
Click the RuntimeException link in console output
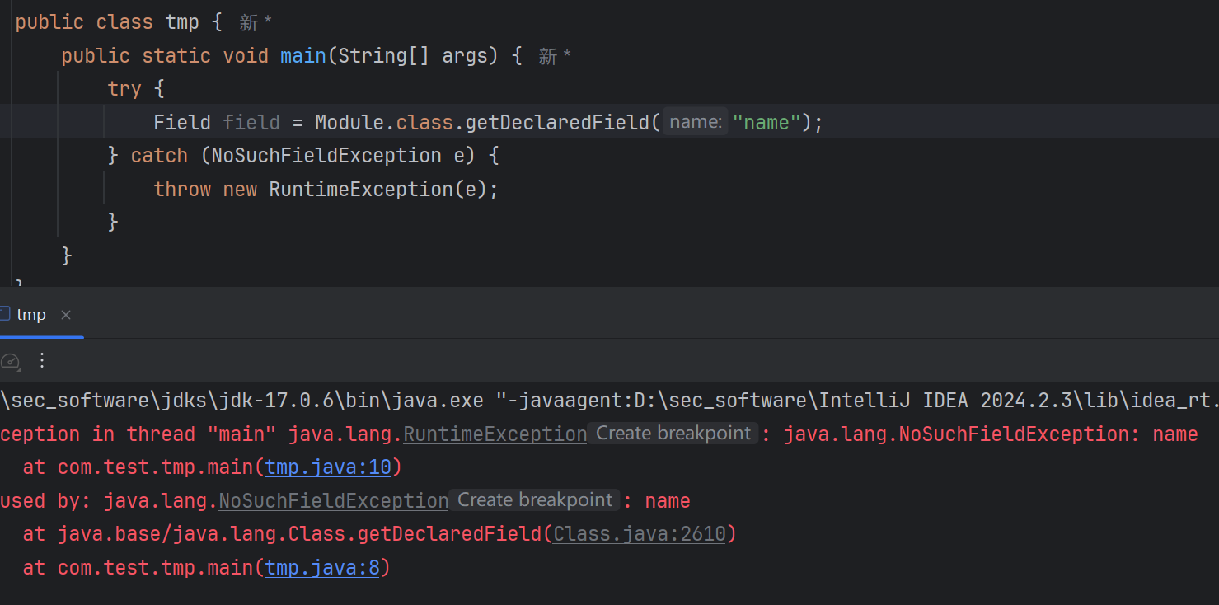(495, 434)
